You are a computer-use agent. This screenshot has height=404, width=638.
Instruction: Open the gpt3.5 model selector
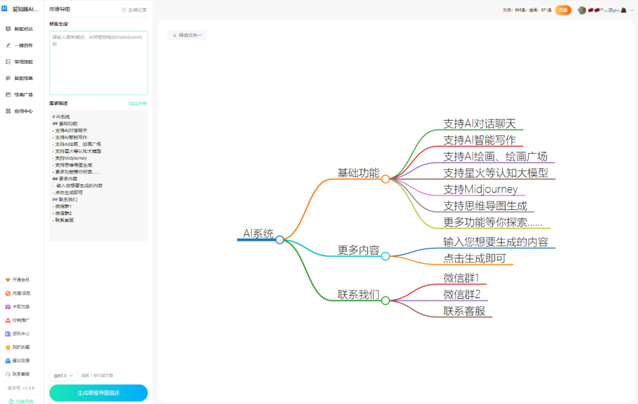pyautogui.click(x=63, y=375)
